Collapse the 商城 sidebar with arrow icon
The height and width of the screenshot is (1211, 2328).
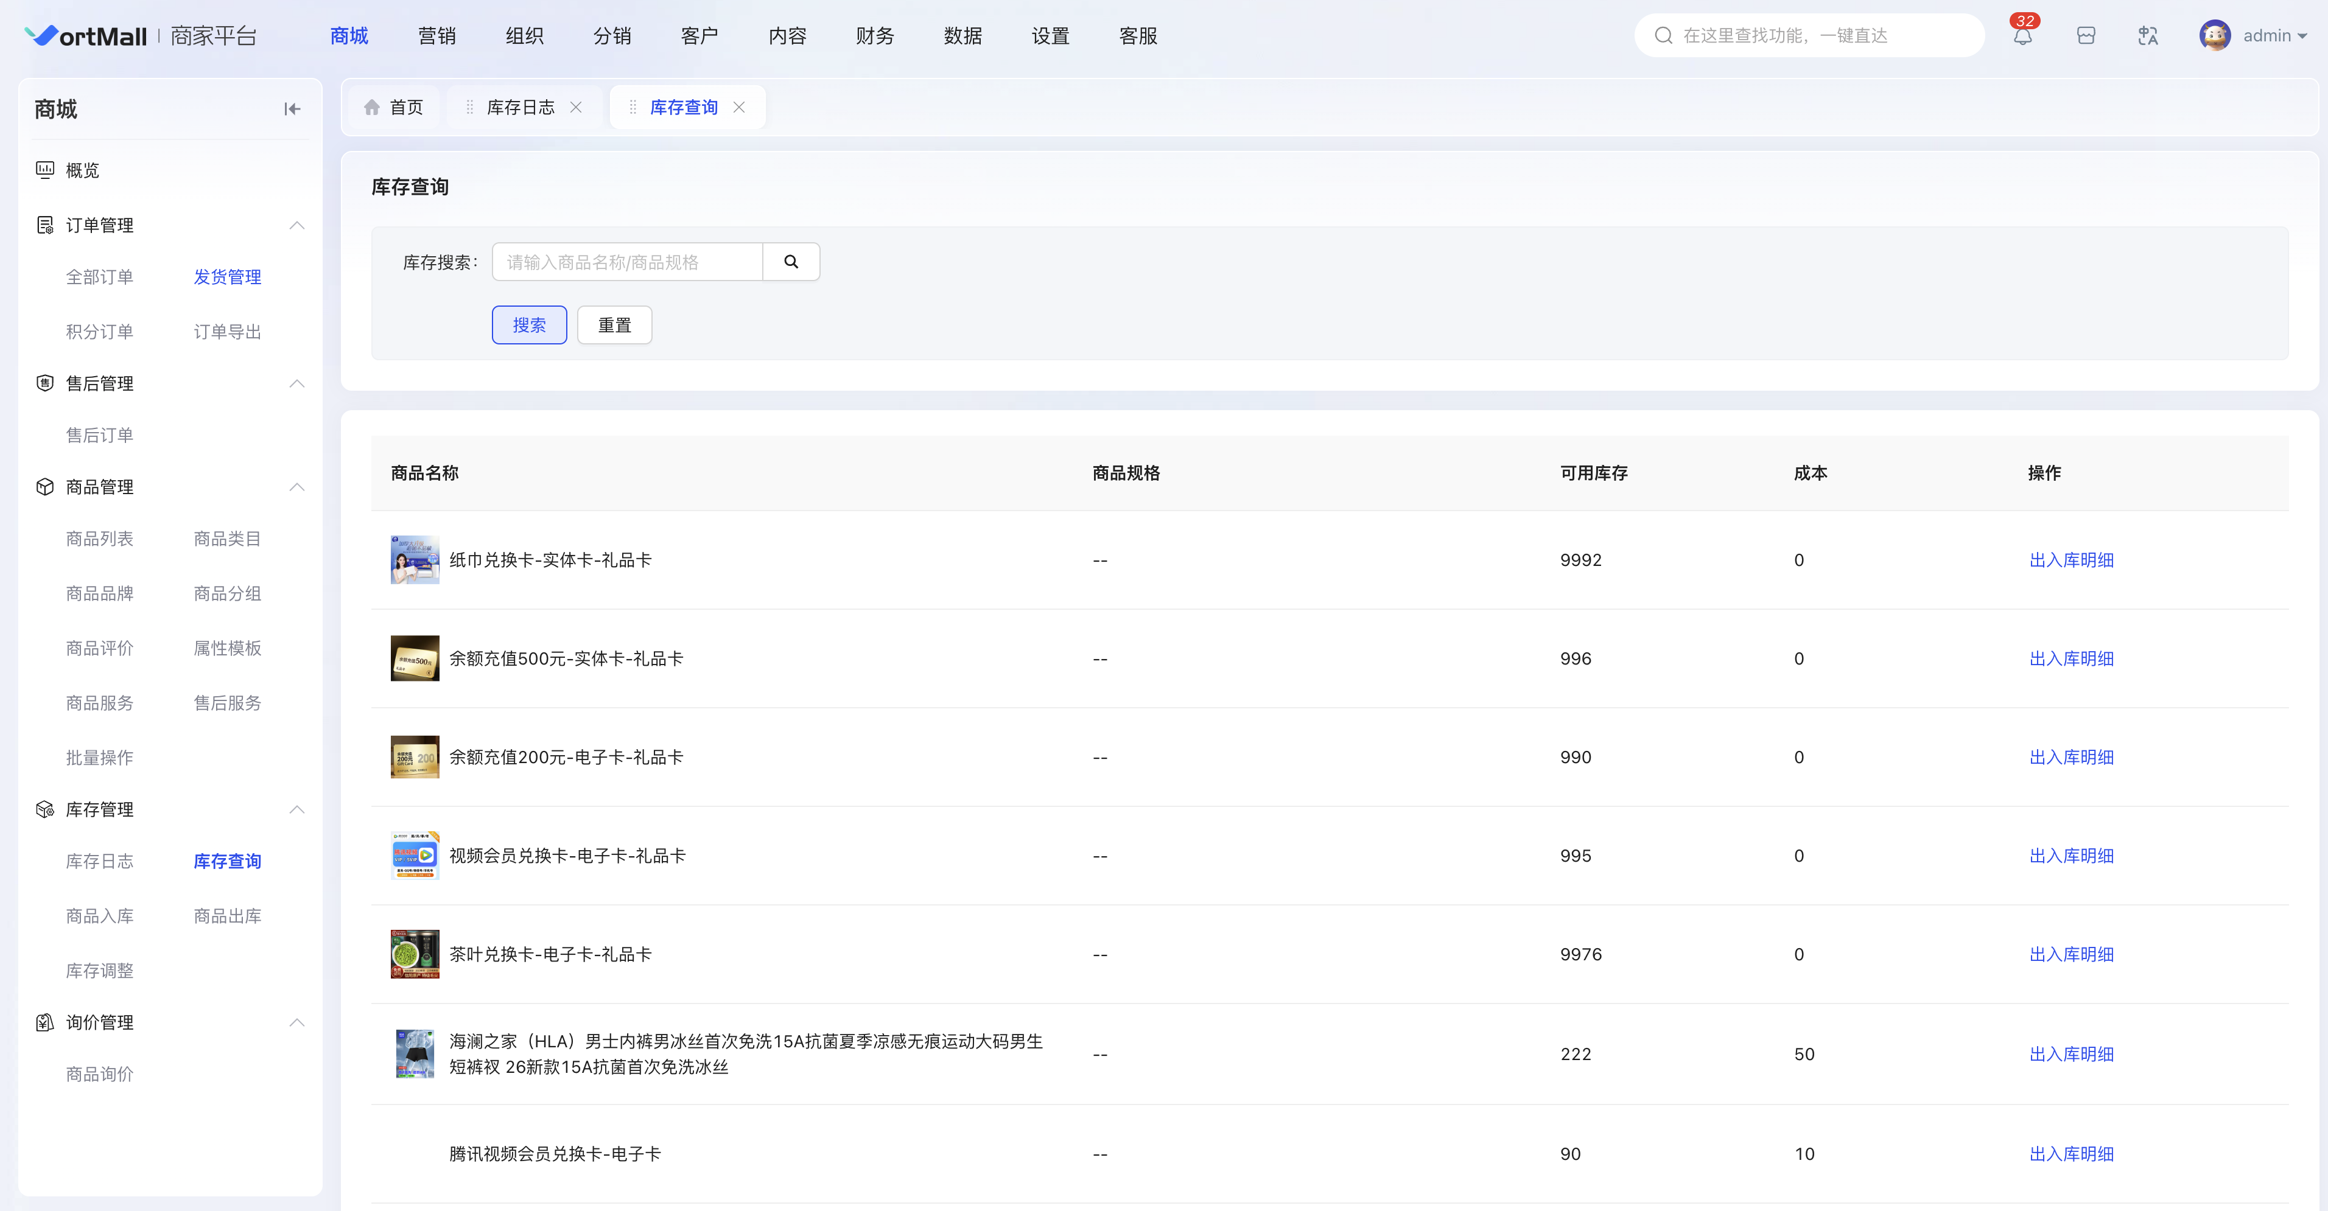(x=291, y=110)
